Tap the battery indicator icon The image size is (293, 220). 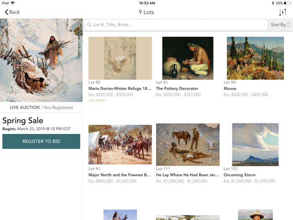(x=287, y=3)
